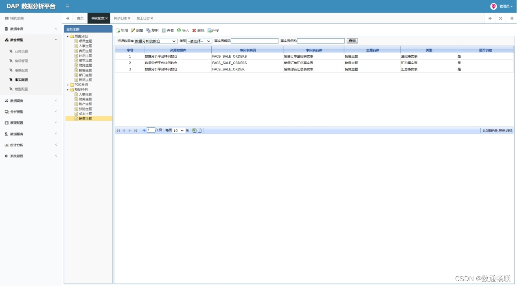Focus the 事实表名称 input field
Screen dimensions: 517x286
coord(321,41)
